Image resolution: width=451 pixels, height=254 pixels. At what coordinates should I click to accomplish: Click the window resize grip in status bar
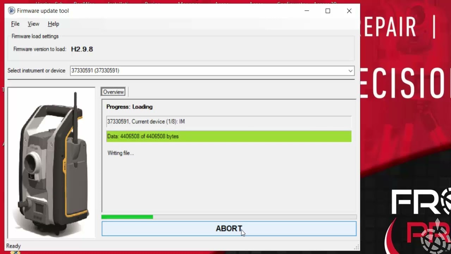coord(357,247)
